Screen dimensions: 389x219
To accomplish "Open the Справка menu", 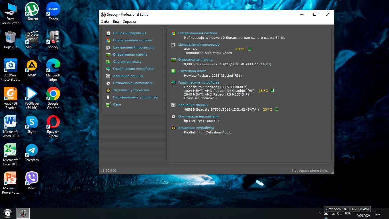I will tap(129, 22).
